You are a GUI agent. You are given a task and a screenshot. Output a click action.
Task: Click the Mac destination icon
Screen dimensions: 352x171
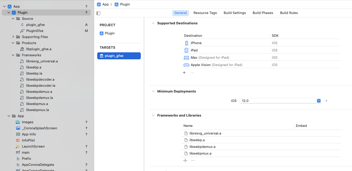tap(186, 58)
